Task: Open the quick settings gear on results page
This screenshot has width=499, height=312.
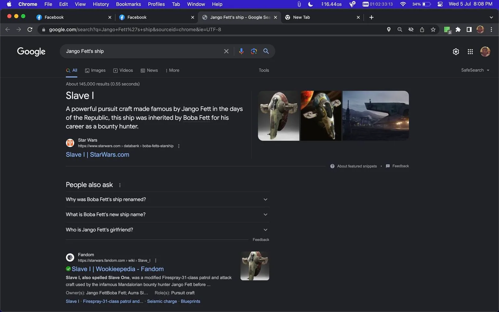Action: click(456, 51)
